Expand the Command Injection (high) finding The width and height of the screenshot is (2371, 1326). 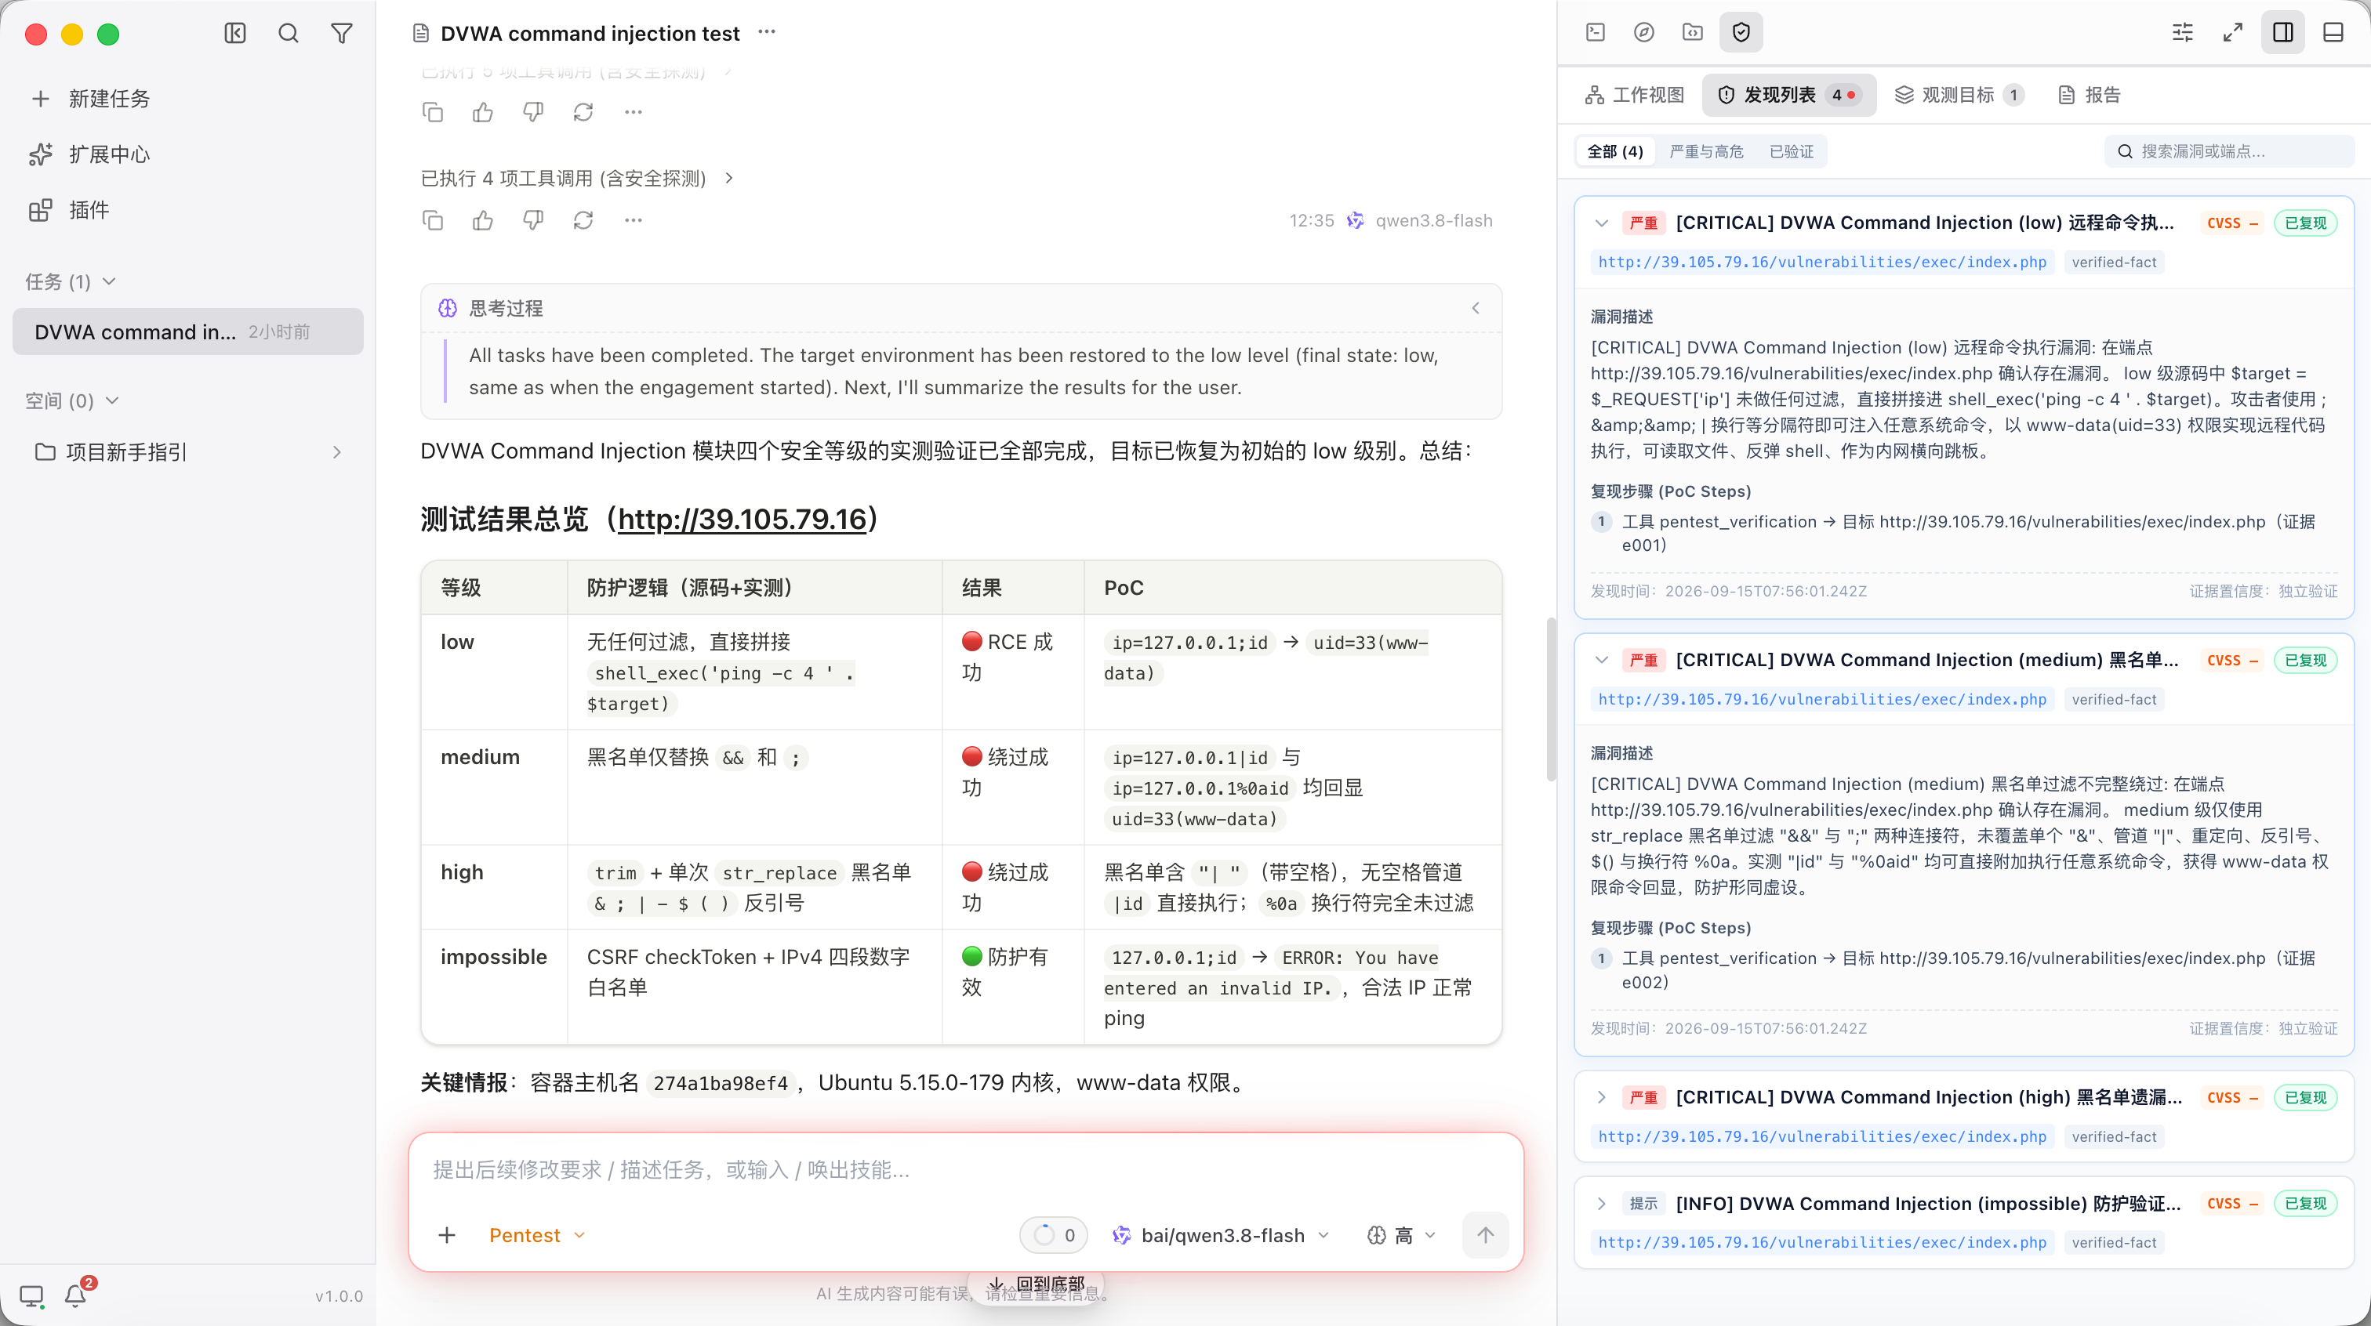pos(1602,1097)
